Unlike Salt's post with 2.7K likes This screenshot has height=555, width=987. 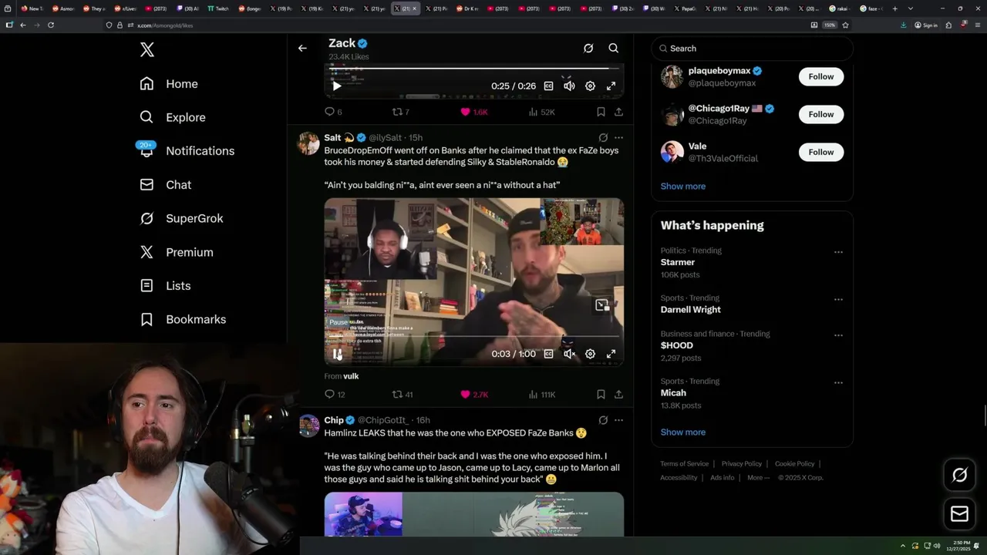474,394
